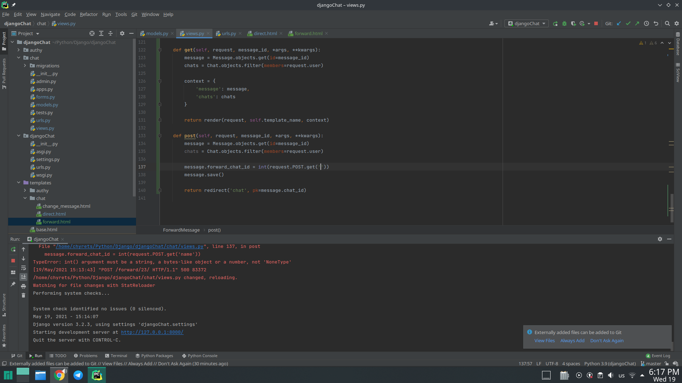Show Git history clock icon
This screenshot has width=682, height=383.
(x=646, y=23)
